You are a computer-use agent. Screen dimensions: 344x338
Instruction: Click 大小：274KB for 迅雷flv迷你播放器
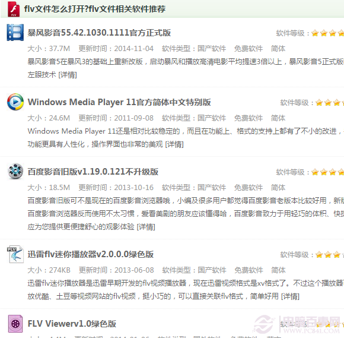(x=49, y=270)
